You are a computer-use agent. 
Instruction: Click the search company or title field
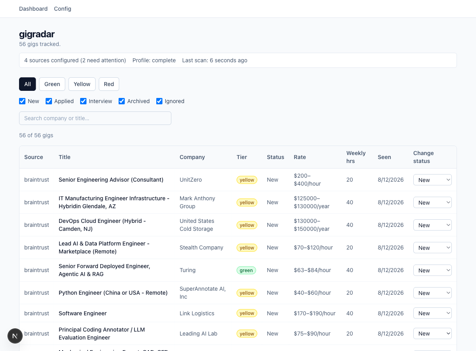click(x=95, y=118)
